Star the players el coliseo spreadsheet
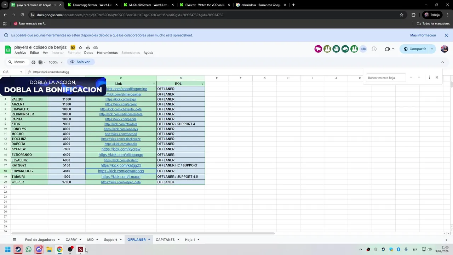Viewport: 453px width, 255px height. click(80, 47)
